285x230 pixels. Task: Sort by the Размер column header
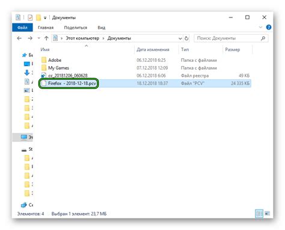pyautogui.click(x=233, y=49)
